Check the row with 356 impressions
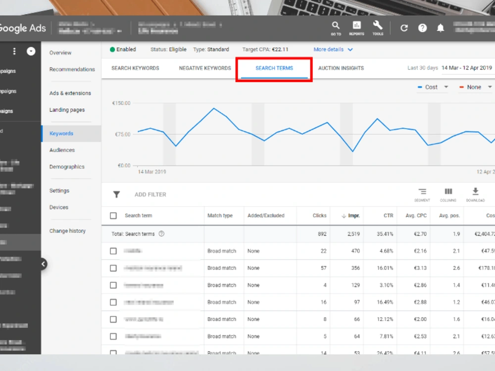This screenshot has height=371, width=495. click(x=113, y=268)
